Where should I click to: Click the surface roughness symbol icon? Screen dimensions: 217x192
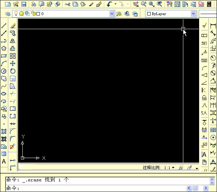(204, 26)
